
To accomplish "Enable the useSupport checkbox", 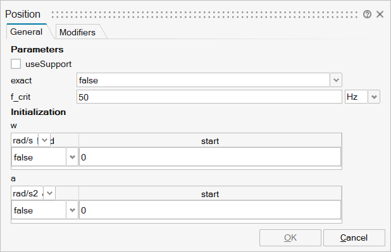I will [16, 64].
